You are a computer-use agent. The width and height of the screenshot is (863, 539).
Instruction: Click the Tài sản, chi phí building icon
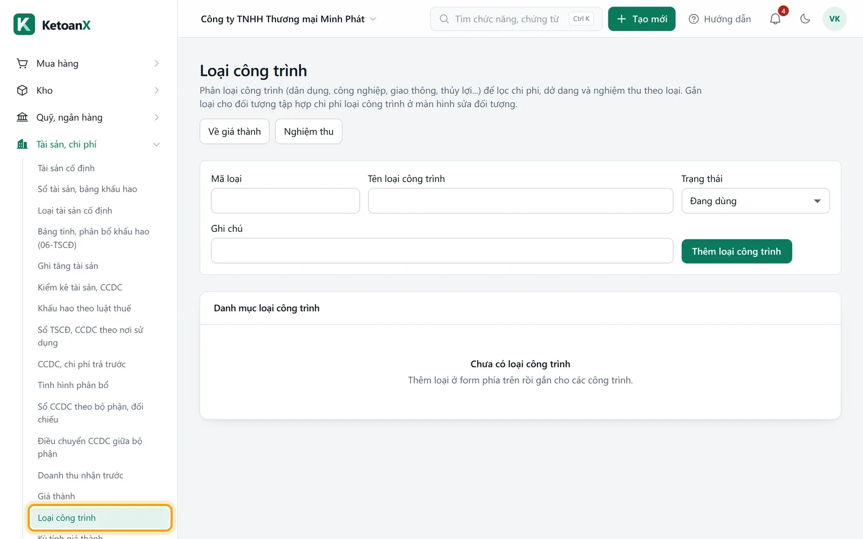(x=22, y=144)
